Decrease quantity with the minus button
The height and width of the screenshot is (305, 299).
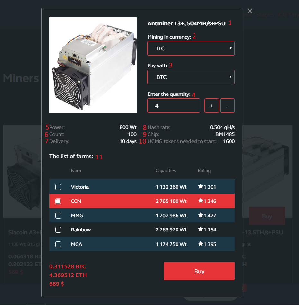[227, 106]
